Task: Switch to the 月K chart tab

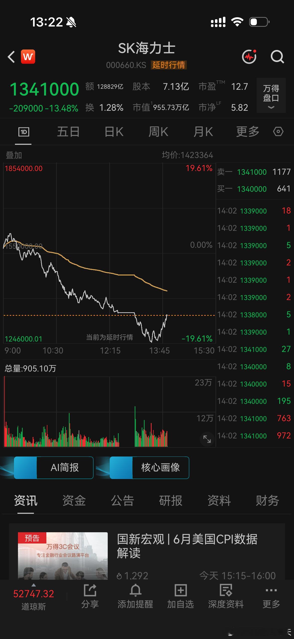Action: pyautogui.click(x=203, y=132)
